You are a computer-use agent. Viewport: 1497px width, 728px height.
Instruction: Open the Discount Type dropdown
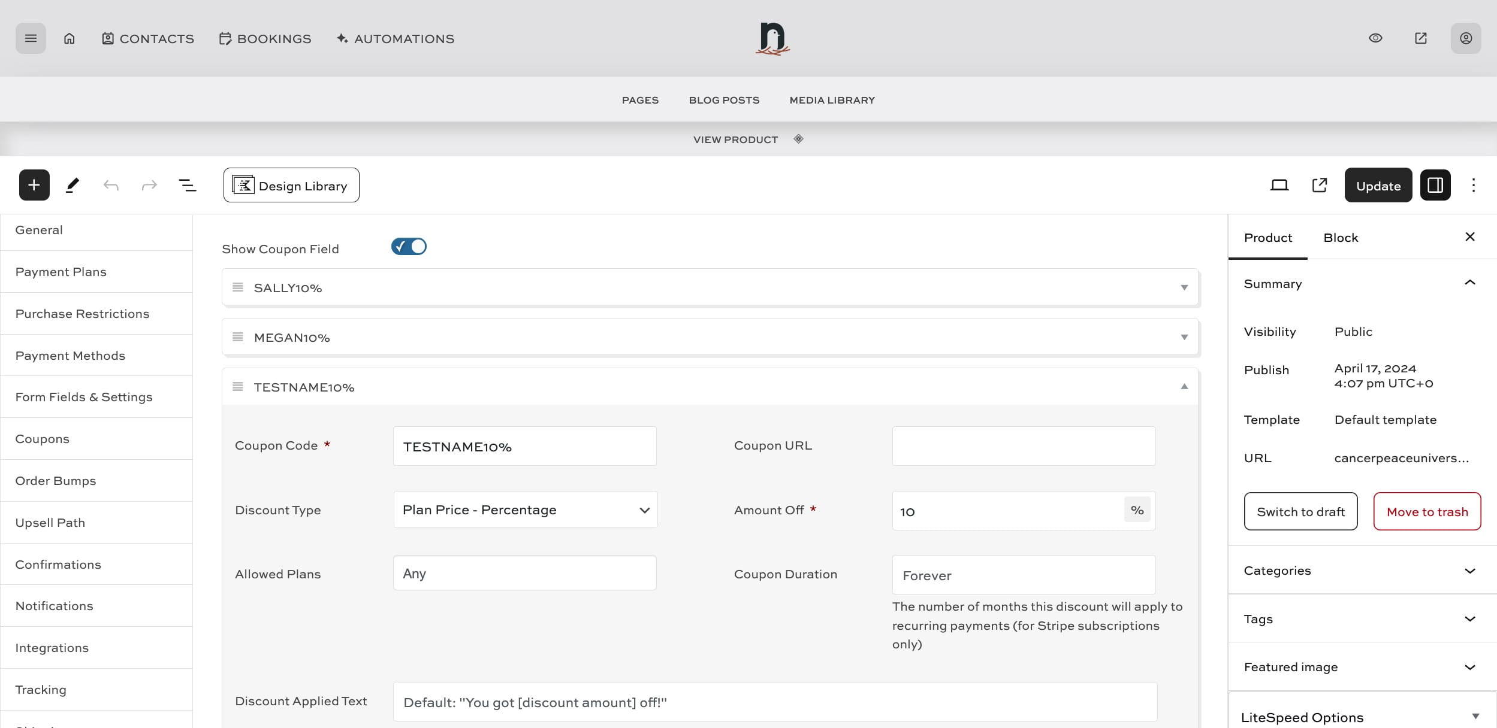525,510
